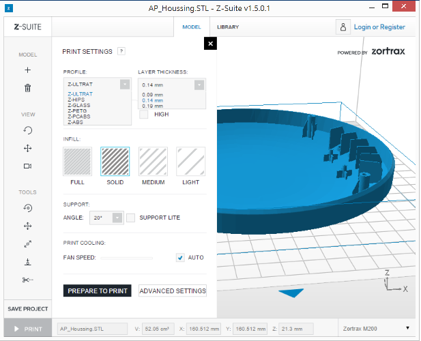Switch to the LIBRARY tab
Image resolution: width=421 pixels, height=341 pixels.
coord(228,27)
